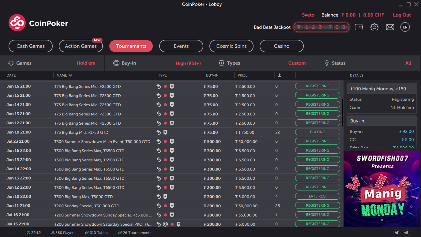Click PLAYING button for ₮75 Big Bang Mid
Viewport: 421px width, 237px height.
tap(318, 132)
